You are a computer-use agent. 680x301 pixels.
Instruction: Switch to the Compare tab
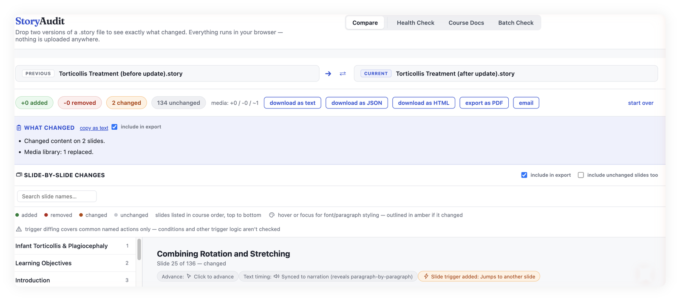click(365, 23)
